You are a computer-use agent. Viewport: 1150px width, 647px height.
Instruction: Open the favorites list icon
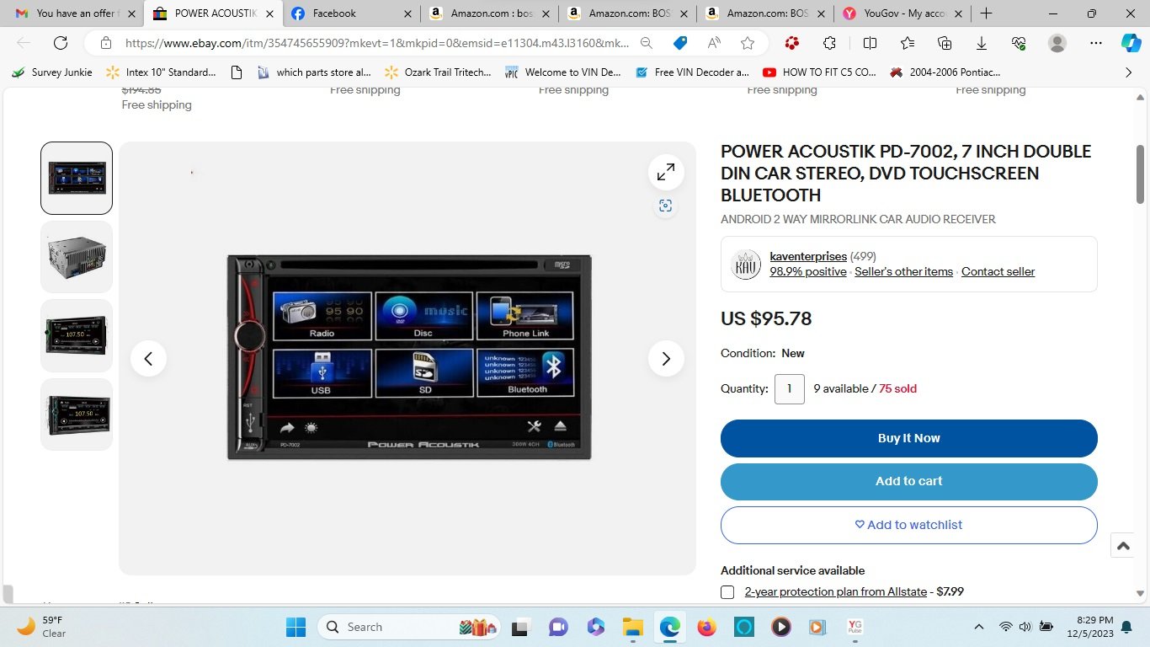tap(907, 43)
